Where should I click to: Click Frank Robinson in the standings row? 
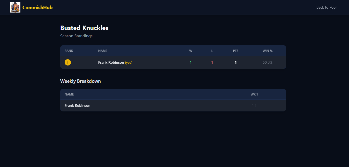(111, 62)
